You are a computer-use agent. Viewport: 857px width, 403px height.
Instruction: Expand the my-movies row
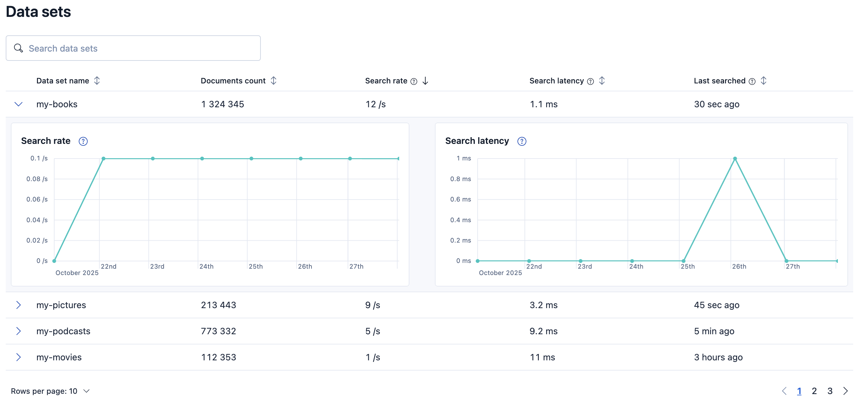point(18,357)
